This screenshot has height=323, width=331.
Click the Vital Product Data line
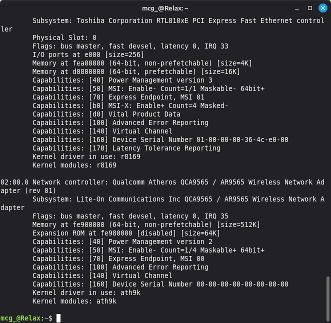pyautogui.click(x=106, y=114)
